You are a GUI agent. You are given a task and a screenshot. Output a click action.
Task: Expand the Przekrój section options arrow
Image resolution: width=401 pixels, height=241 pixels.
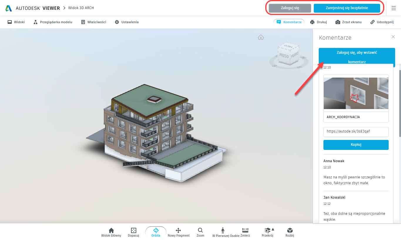(x=273, y=229)
